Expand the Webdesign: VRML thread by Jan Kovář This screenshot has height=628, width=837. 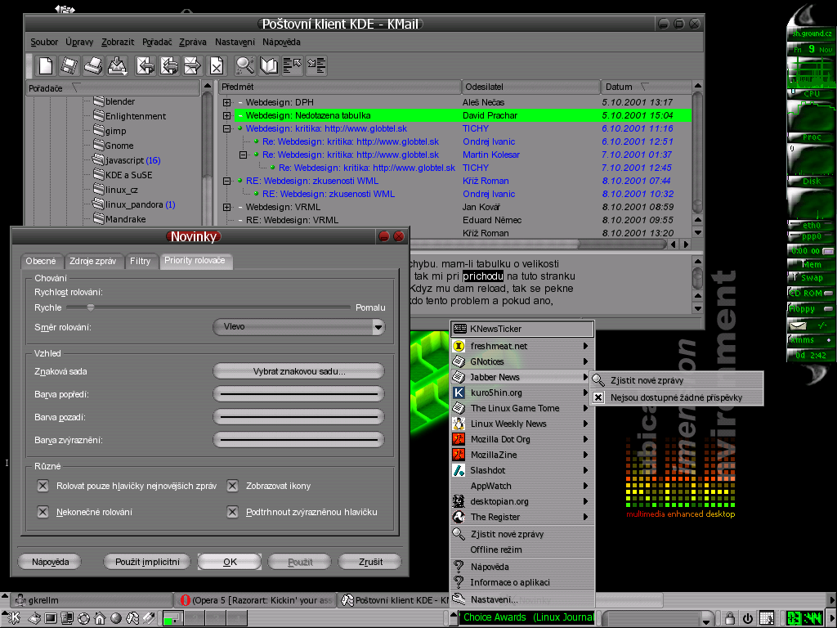(227, 207)
